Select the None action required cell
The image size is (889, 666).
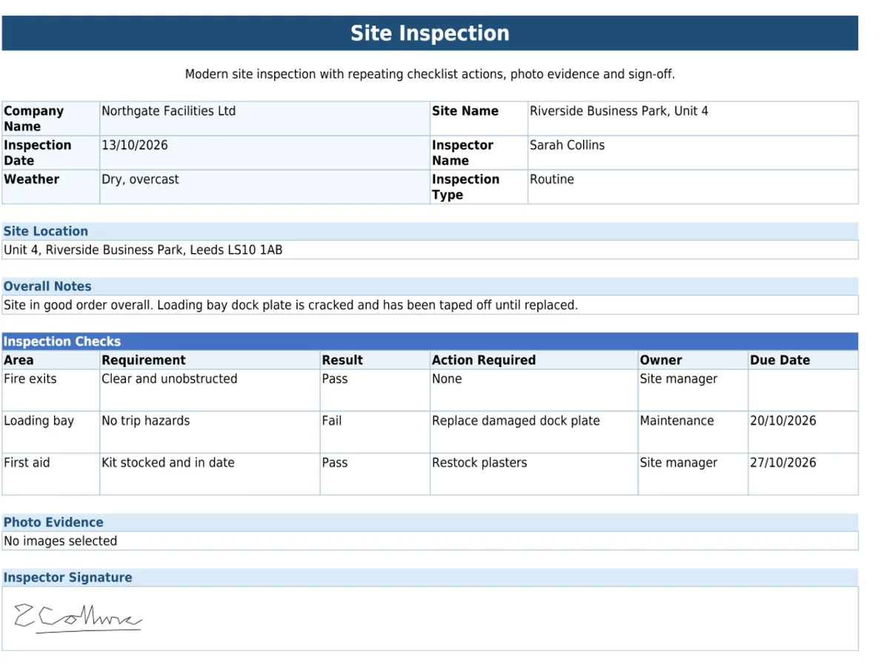coord(534,390)
